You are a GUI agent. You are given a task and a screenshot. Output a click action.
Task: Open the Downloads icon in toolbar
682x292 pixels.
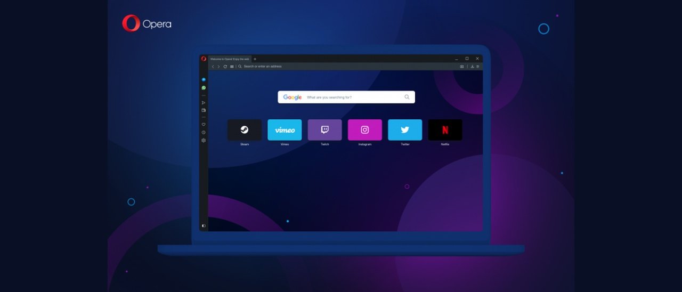(472, 67)
